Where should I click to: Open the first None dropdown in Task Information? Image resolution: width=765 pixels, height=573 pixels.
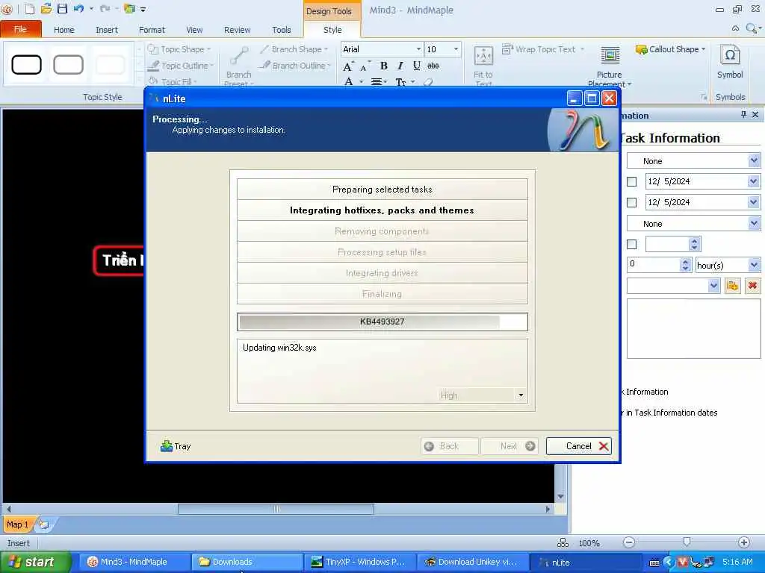pyautogui.click(x=754, y=161)
